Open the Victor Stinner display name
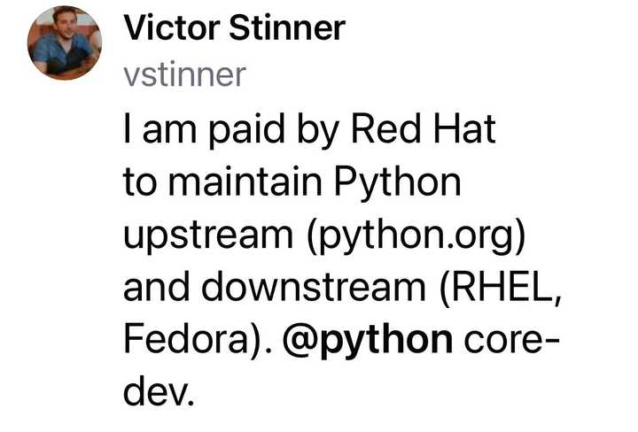The height and width of the screenshot is (432, 638). click(234, 29)
